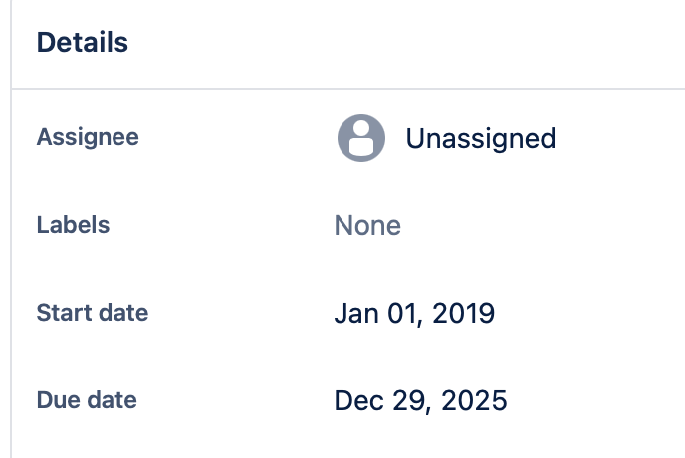Click the year 2025 in Due date
Screen dimensions: 685x458
pyautogui.click(x=474, y=400)
